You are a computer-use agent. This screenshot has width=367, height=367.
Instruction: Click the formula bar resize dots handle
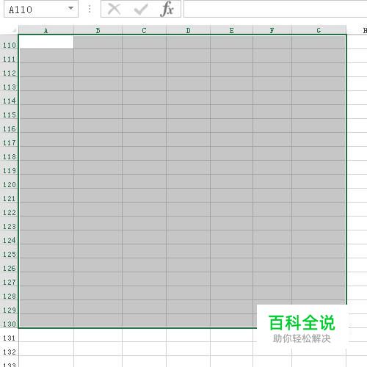90,9
